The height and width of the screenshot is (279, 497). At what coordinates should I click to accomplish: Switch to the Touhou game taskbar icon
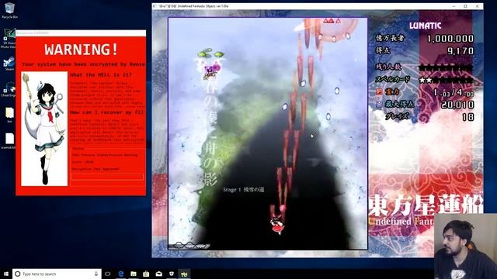[x=184, y=274]
